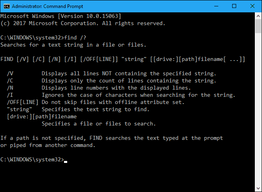
Task: Click the /V switch description line
Action: pyautogui.click(x=111, y=73)
